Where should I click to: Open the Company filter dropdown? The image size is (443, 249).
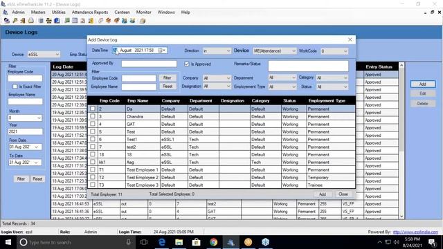point(217,78)
